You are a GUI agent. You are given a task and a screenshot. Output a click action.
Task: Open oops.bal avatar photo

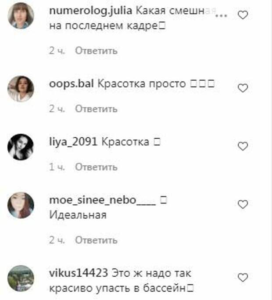(21, 89)
